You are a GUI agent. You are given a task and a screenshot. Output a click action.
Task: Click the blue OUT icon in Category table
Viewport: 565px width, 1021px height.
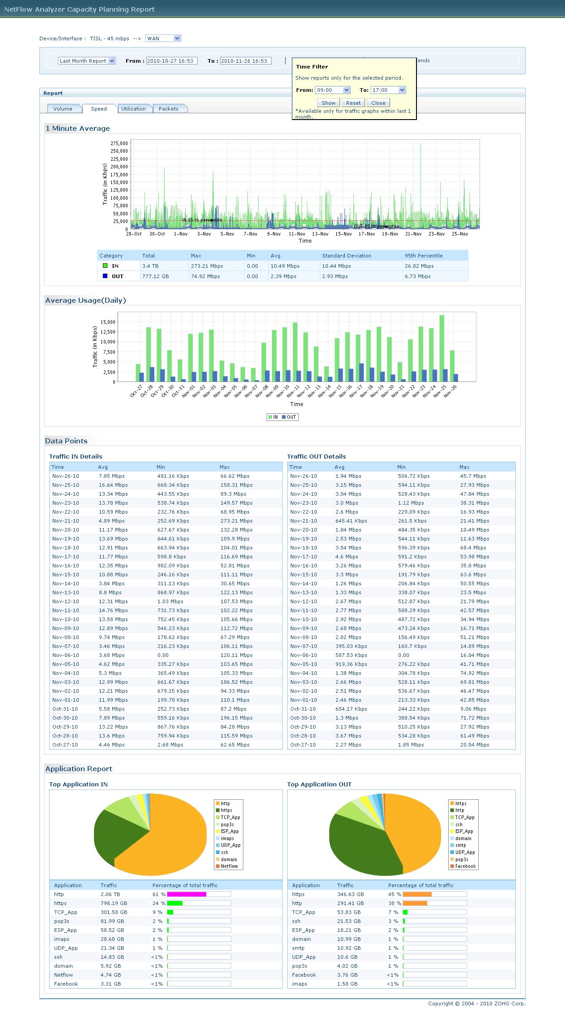pos(105,276)
